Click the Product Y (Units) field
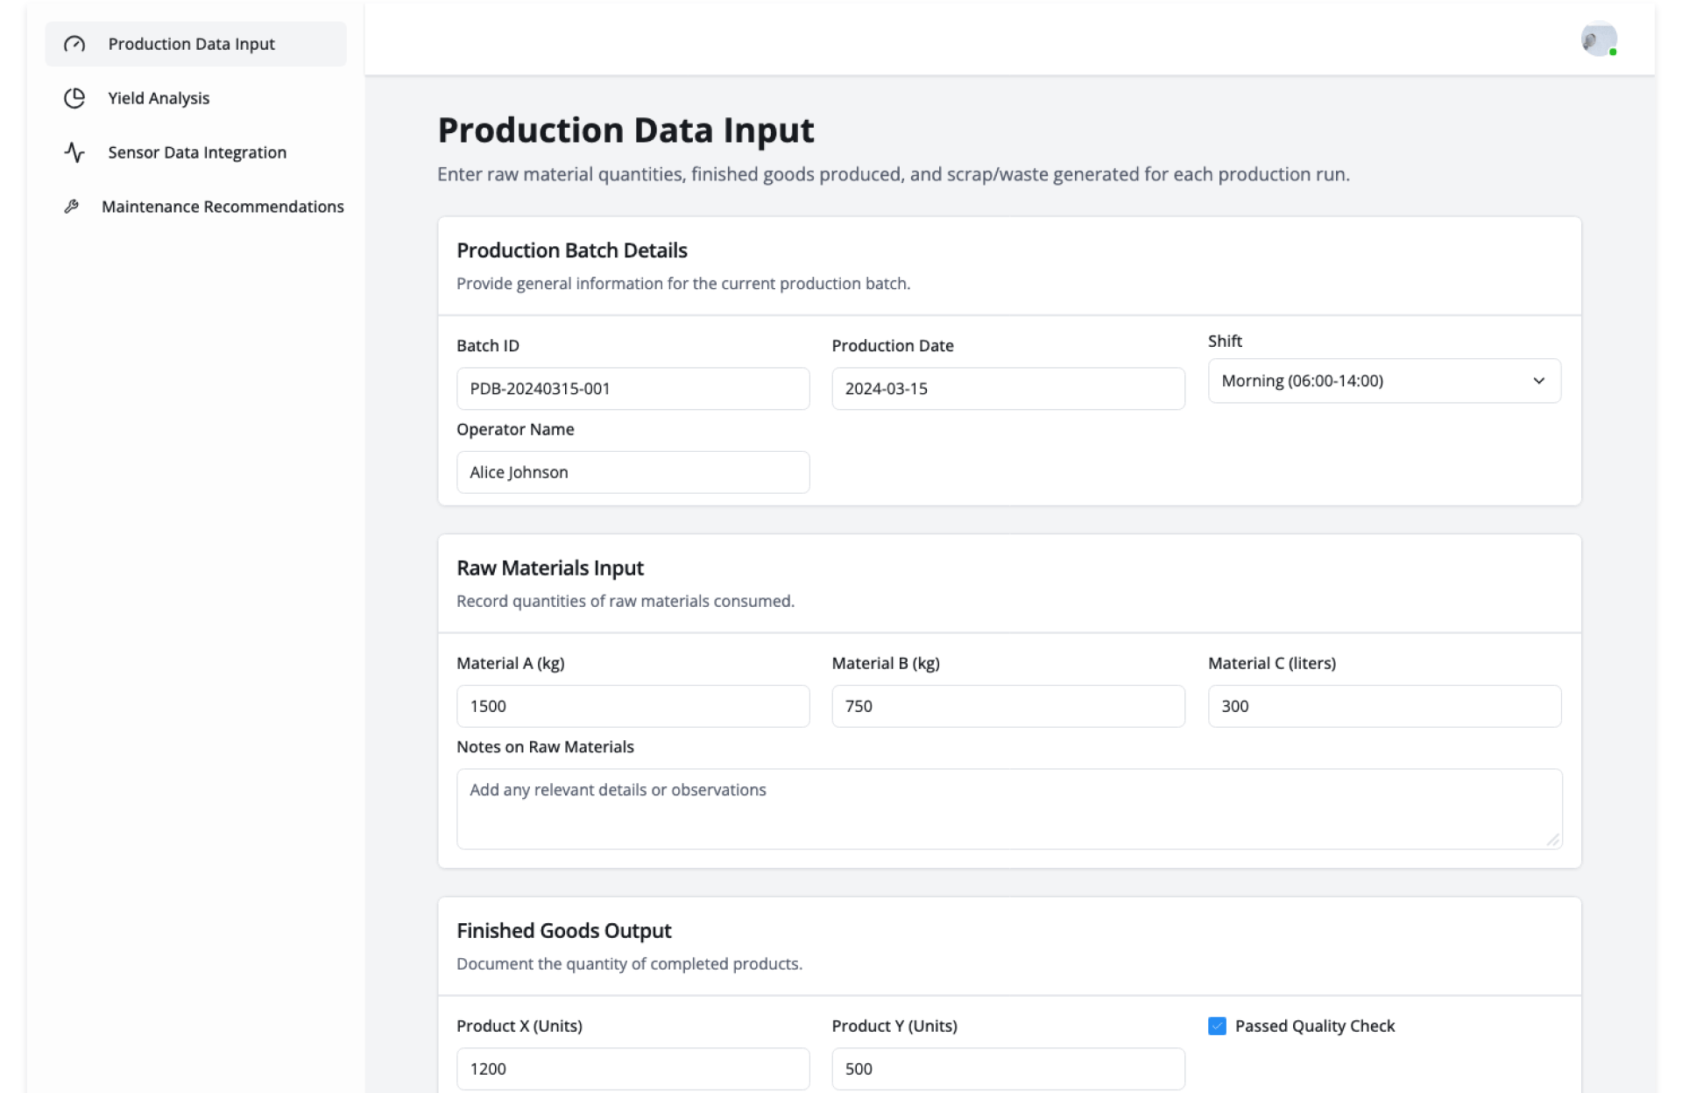1682x1093 pixels. (x=1007, y=1068)
